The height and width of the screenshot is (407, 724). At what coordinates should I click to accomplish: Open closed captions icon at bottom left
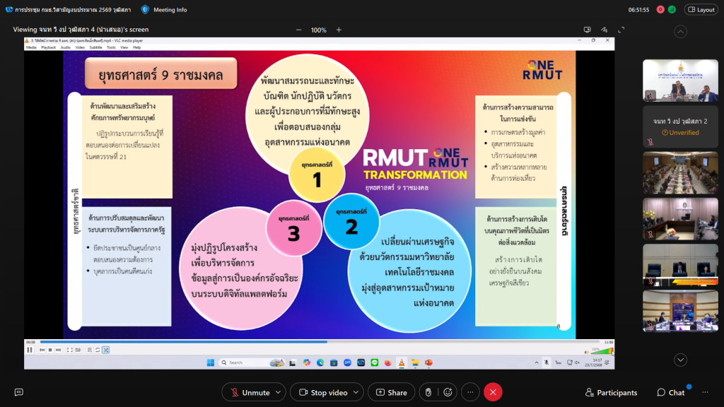[19, 392]
